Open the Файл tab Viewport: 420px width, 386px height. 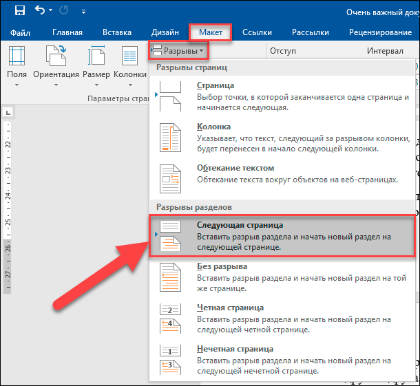point(20,32)
